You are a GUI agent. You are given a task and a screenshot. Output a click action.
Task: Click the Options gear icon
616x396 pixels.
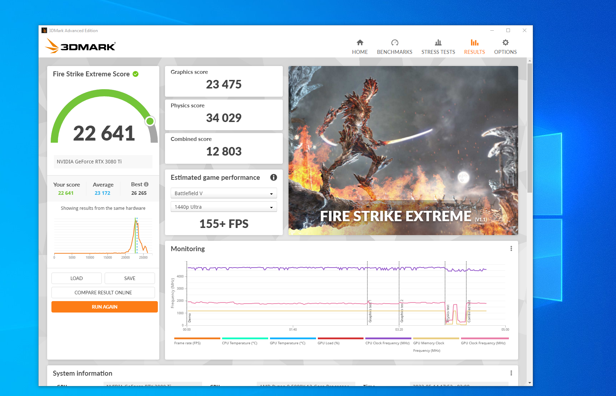(505, 42)
